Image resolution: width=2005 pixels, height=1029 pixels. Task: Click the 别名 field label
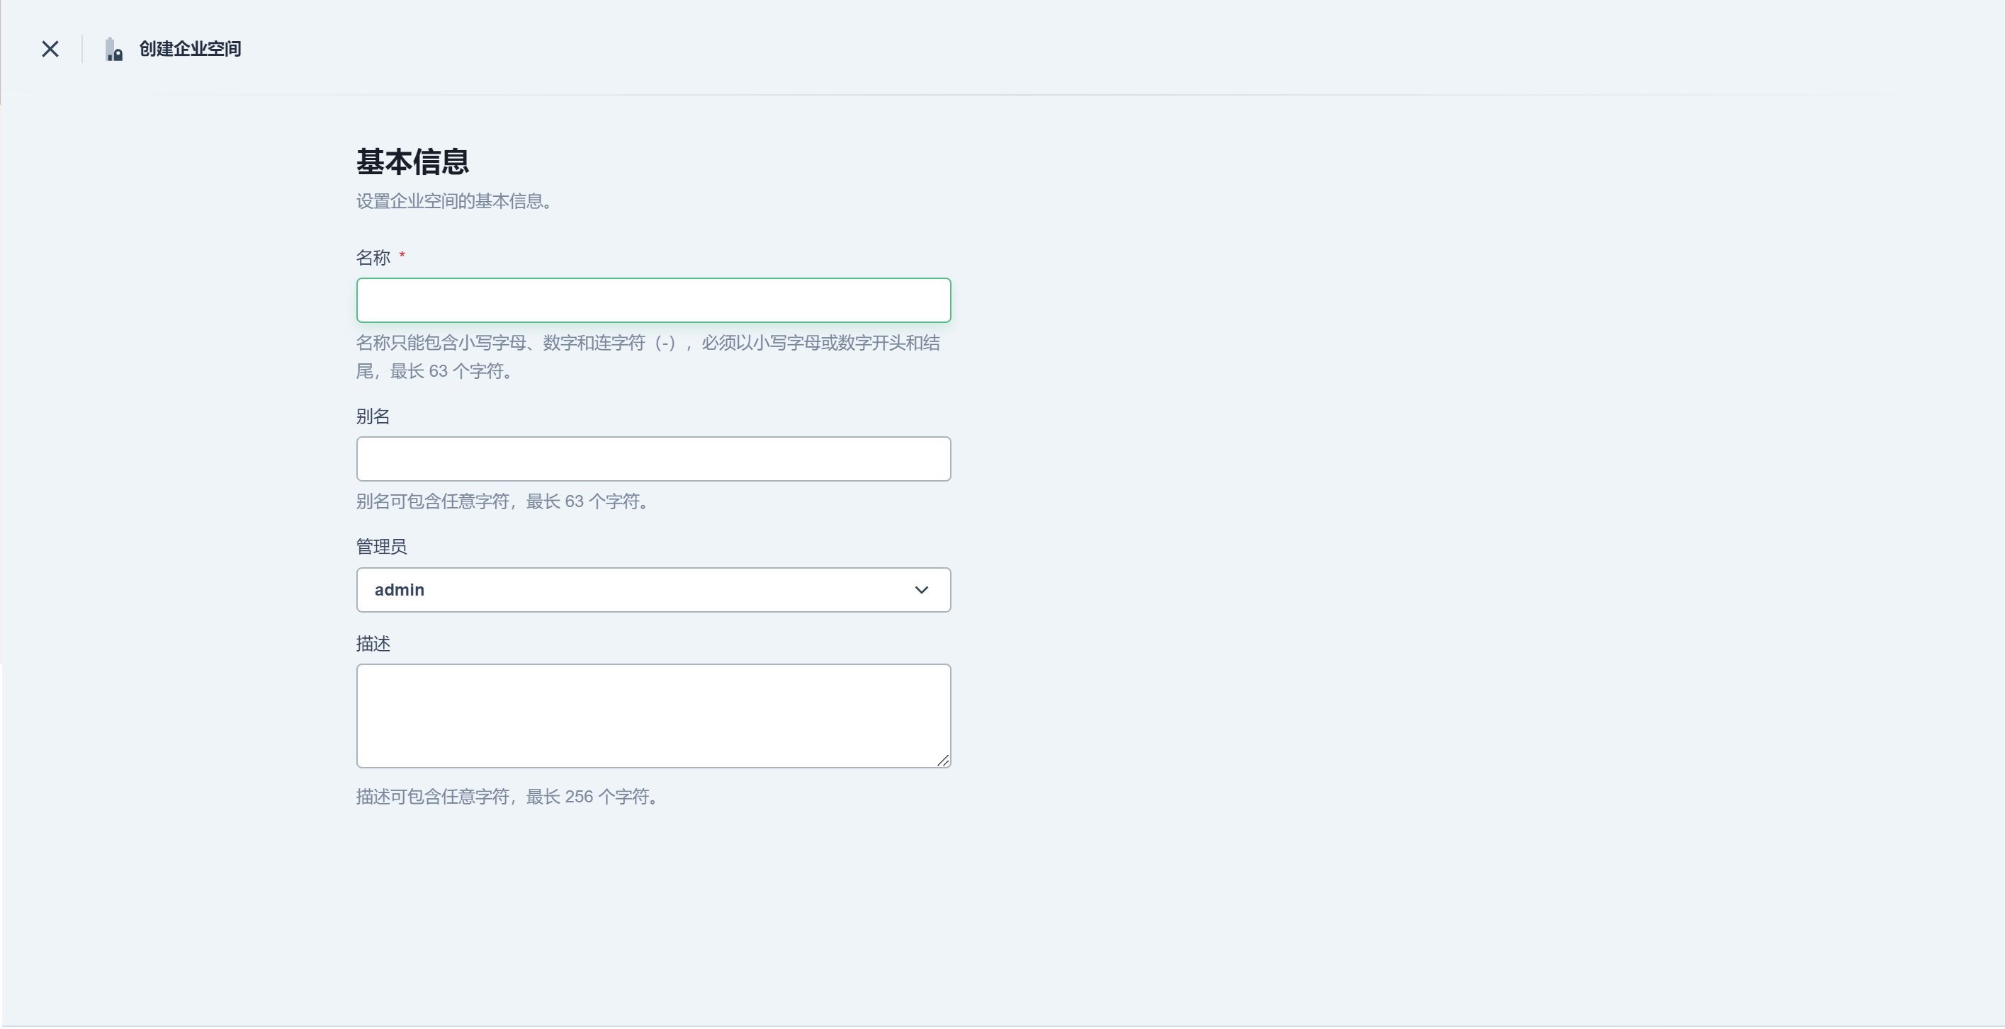click(373, 416)
